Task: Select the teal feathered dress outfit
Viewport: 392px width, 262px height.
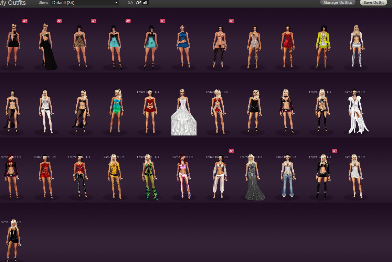Action: [x=115, y=111]
